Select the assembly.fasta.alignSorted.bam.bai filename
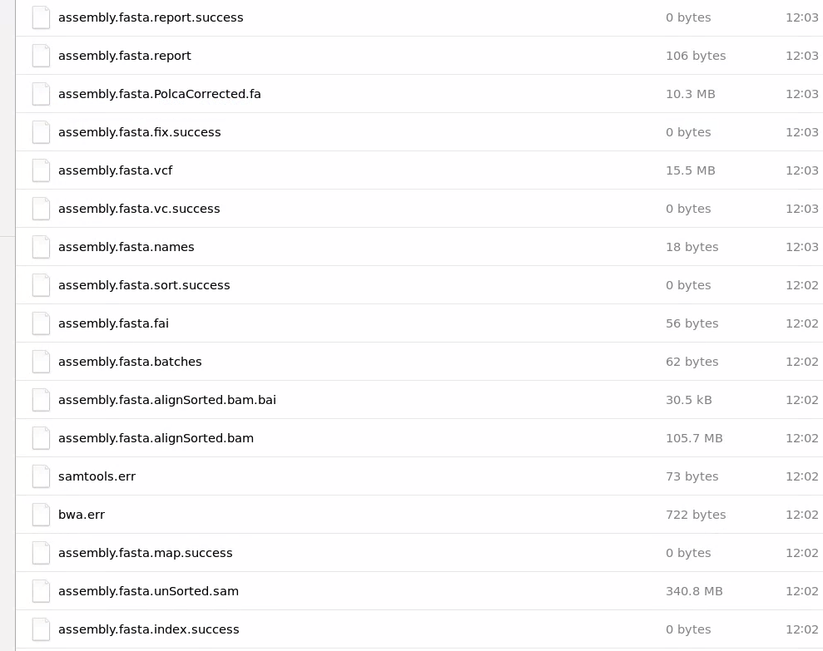 (167, 400)
